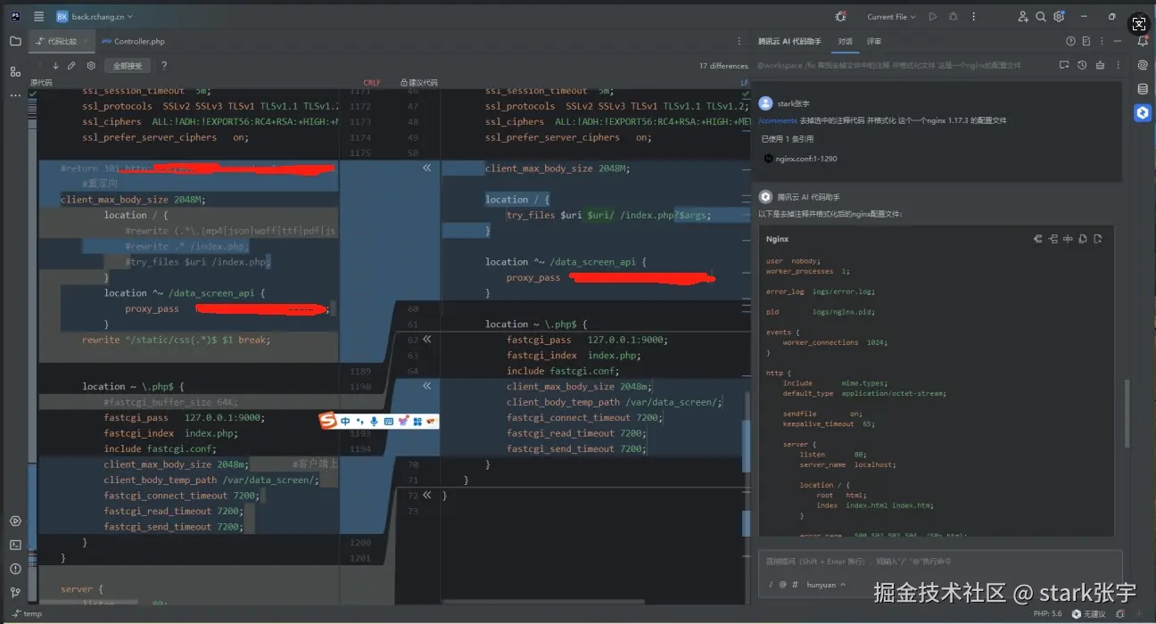Select the 对话 chat tab
The width and height of the screenshot is (1156, 624).
[845, 41]
